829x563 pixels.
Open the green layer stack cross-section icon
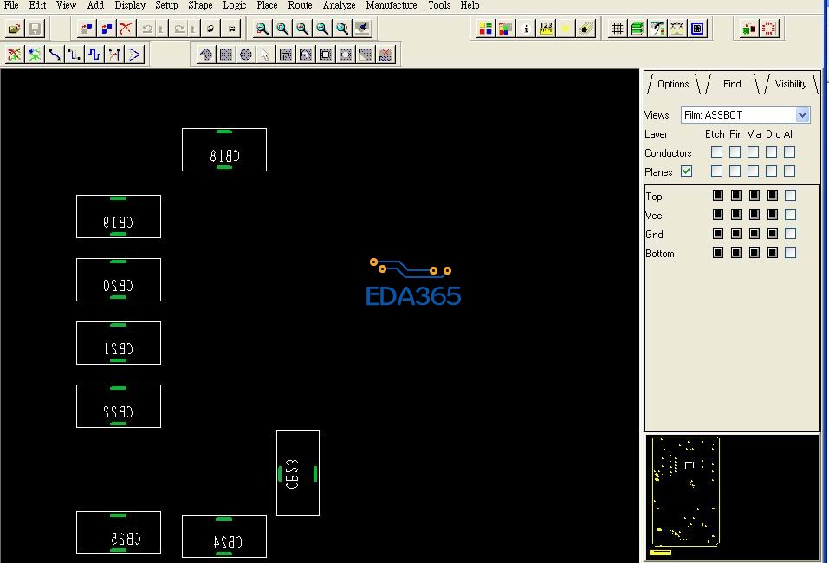[x=637, y=29]
